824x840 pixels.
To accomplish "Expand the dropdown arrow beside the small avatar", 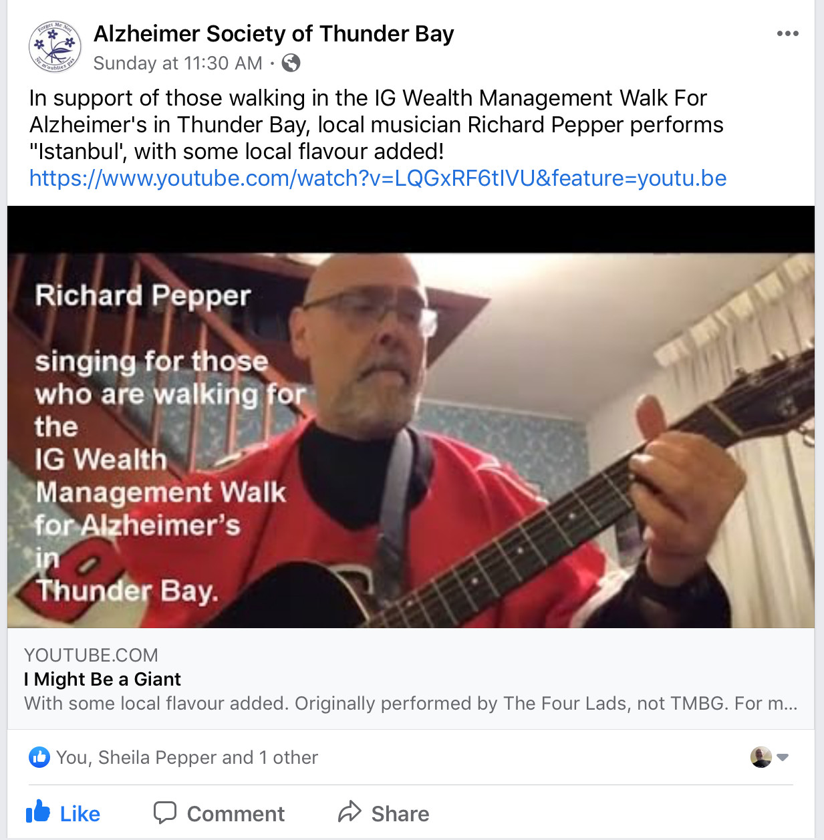I will (x=783, y=757).
